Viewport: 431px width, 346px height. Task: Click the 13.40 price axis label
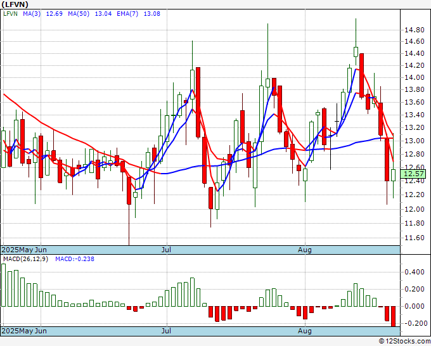[x=415, y=115]
